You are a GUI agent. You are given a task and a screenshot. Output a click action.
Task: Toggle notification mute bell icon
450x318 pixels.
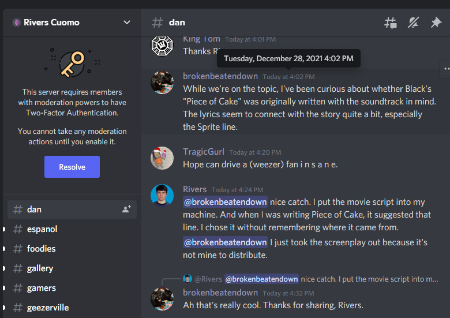(413, 23)
